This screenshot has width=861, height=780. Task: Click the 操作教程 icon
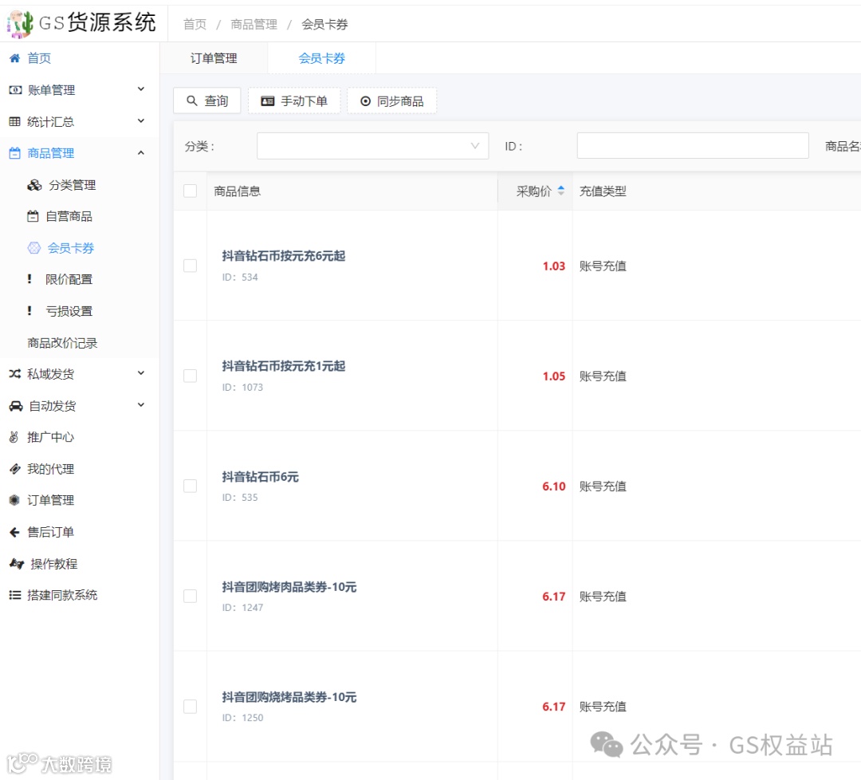click(17, 564)
